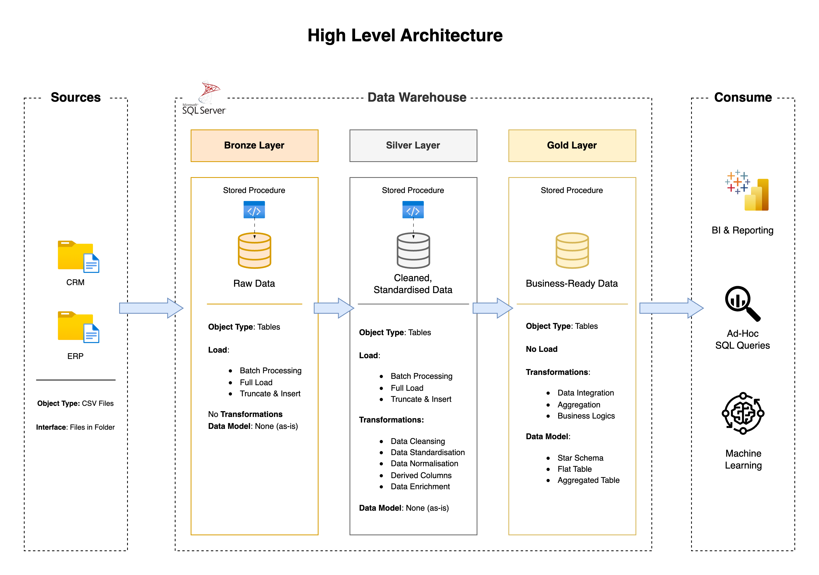Click the Silver layer gray database cylinder

(x=413, y=250)
